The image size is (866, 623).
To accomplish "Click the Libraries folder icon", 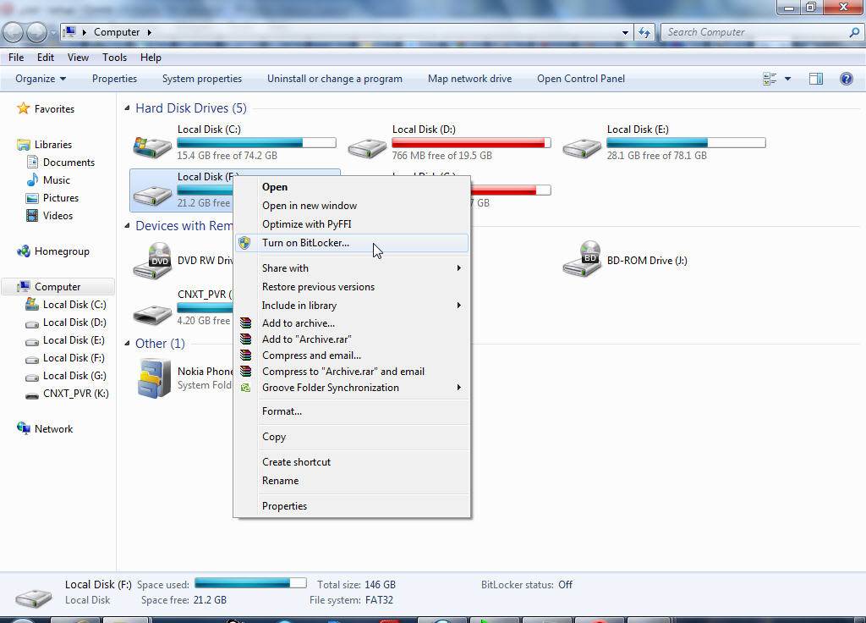I will 23,144.
